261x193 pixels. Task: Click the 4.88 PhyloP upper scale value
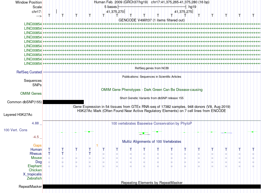click(35, 123)
